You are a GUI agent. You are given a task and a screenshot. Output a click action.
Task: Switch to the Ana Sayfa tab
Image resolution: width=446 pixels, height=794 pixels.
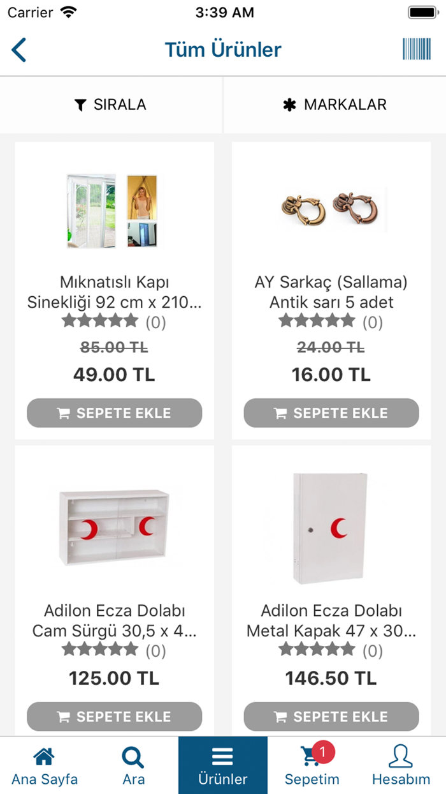point(43,765)
